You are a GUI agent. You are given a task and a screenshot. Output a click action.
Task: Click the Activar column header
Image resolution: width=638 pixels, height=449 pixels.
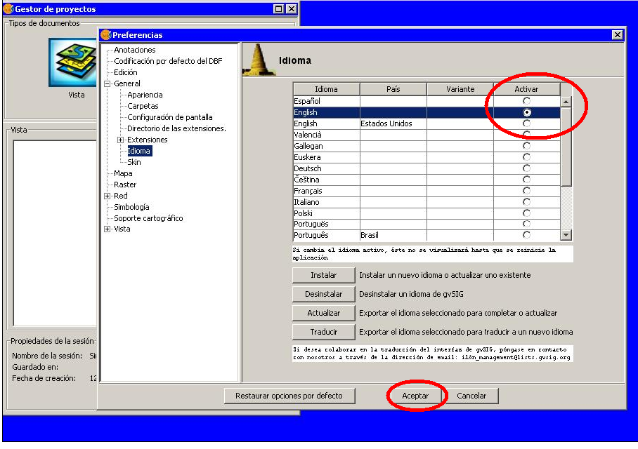click(526, 89)
